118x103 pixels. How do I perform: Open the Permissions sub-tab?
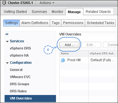(73, 23)
